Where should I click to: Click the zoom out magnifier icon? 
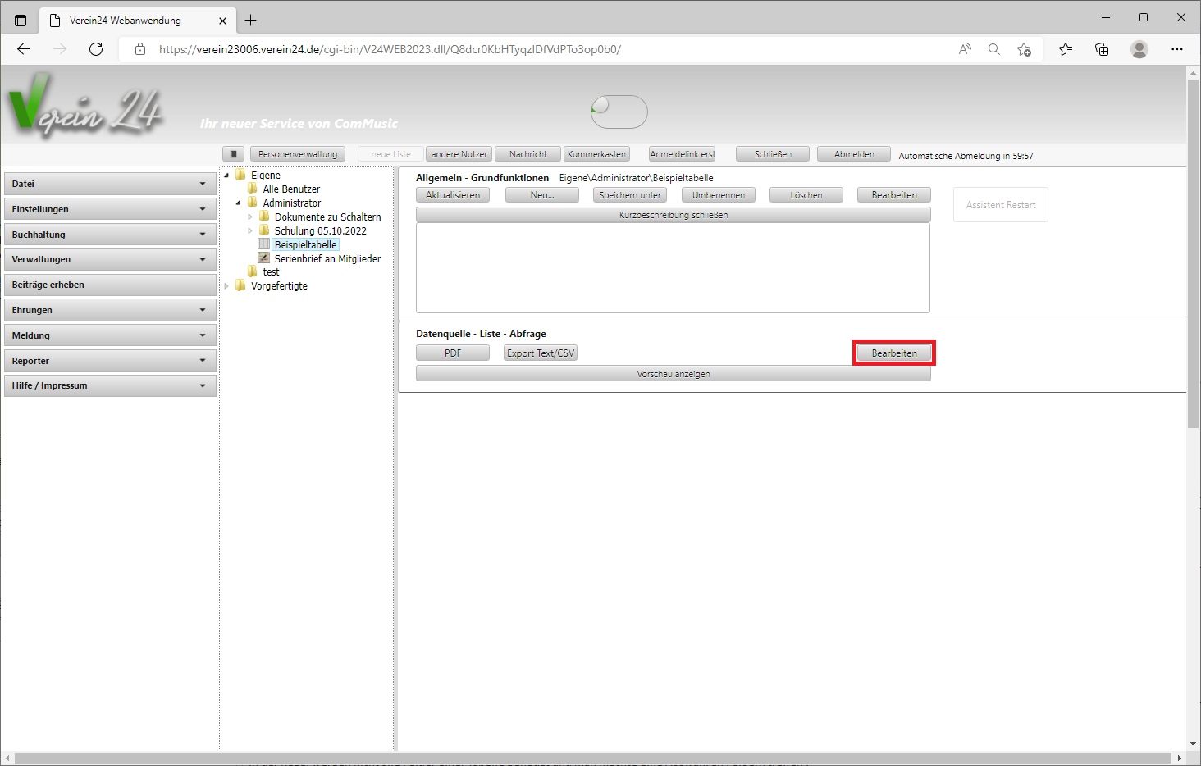(994, 49)
